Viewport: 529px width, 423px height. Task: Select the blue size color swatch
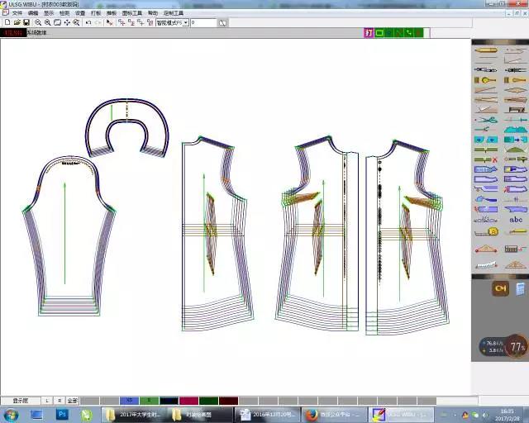(129, 401)
